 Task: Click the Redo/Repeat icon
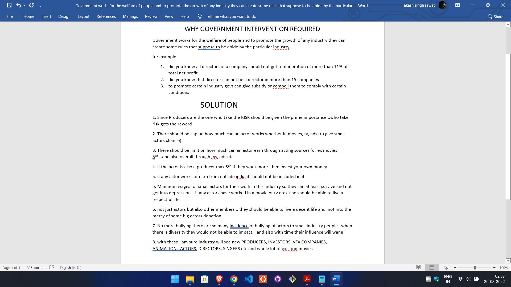31,5
